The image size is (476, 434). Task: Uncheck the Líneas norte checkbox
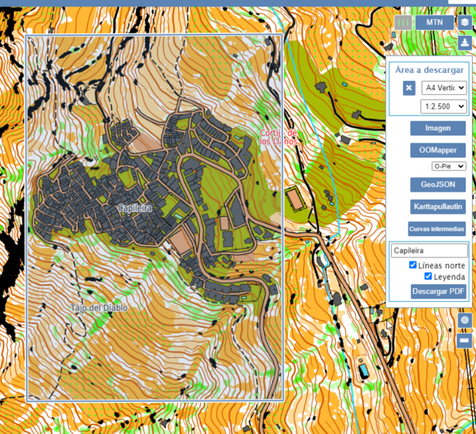(x=413, y=265)
